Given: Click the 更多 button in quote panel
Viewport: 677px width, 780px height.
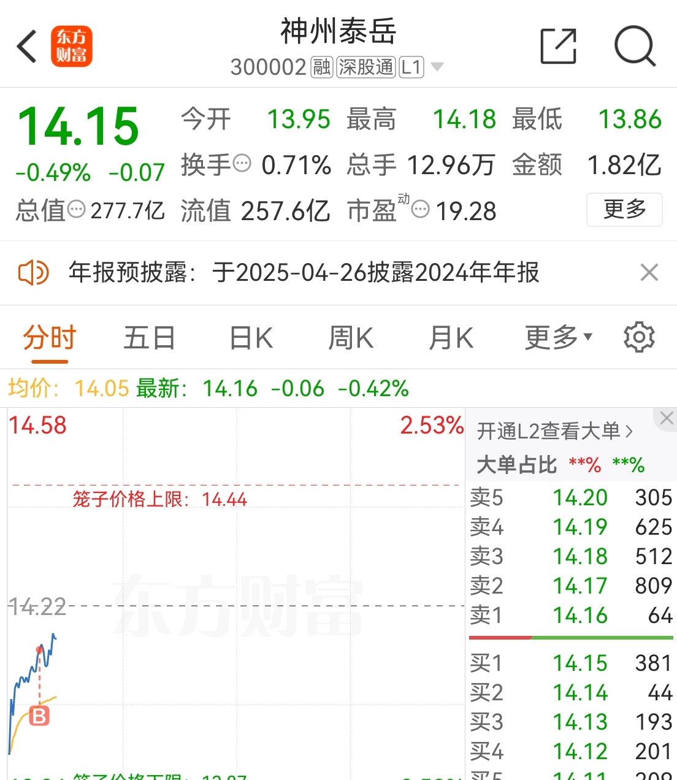Looking at the screenshot, I should [624, 210].
